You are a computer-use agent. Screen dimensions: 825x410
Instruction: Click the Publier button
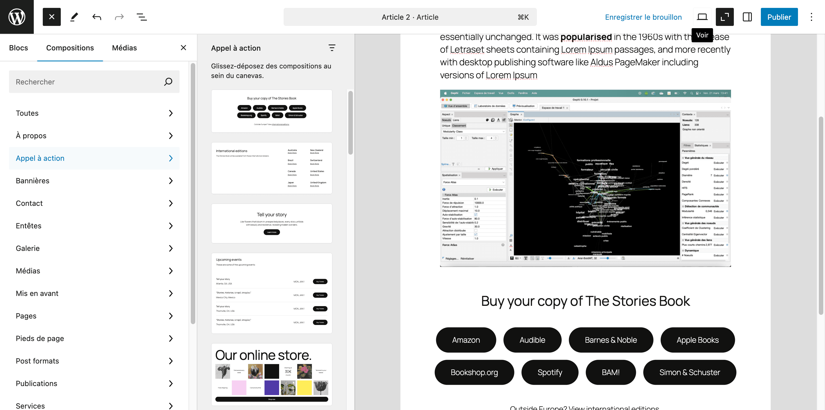point(779,17)
